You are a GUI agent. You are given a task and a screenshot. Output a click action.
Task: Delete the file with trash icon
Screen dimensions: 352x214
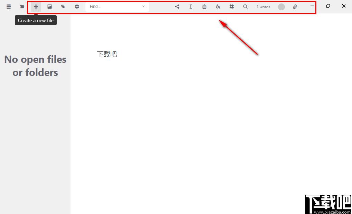click(204, 7)
